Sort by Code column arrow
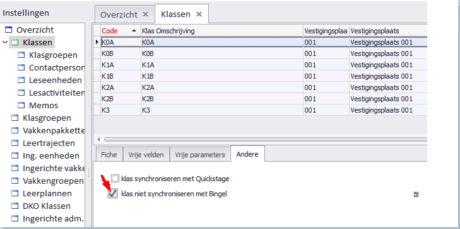The height and width of the screenshot is (229, 460). point(134,31)
